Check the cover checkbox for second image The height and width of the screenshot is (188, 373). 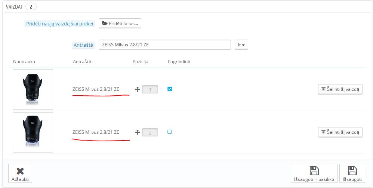(x=170, y=132)
